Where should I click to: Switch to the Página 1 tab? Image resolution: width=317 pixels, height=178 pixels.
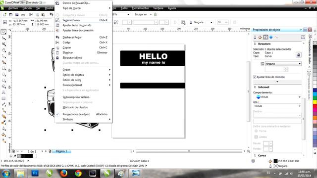coord(61,151)
